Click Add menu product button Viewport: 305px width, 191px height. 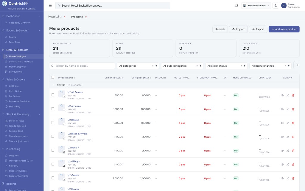(x=284, y=29)
